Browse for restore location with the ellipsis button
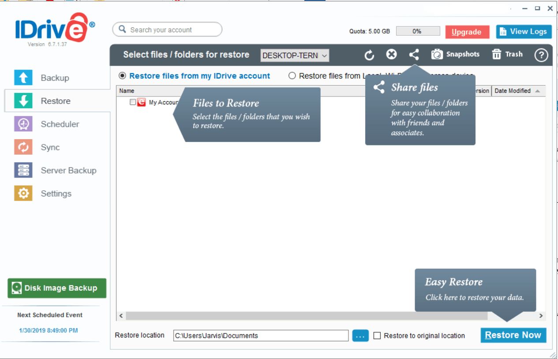558x359 pixels. pos(360,336)
